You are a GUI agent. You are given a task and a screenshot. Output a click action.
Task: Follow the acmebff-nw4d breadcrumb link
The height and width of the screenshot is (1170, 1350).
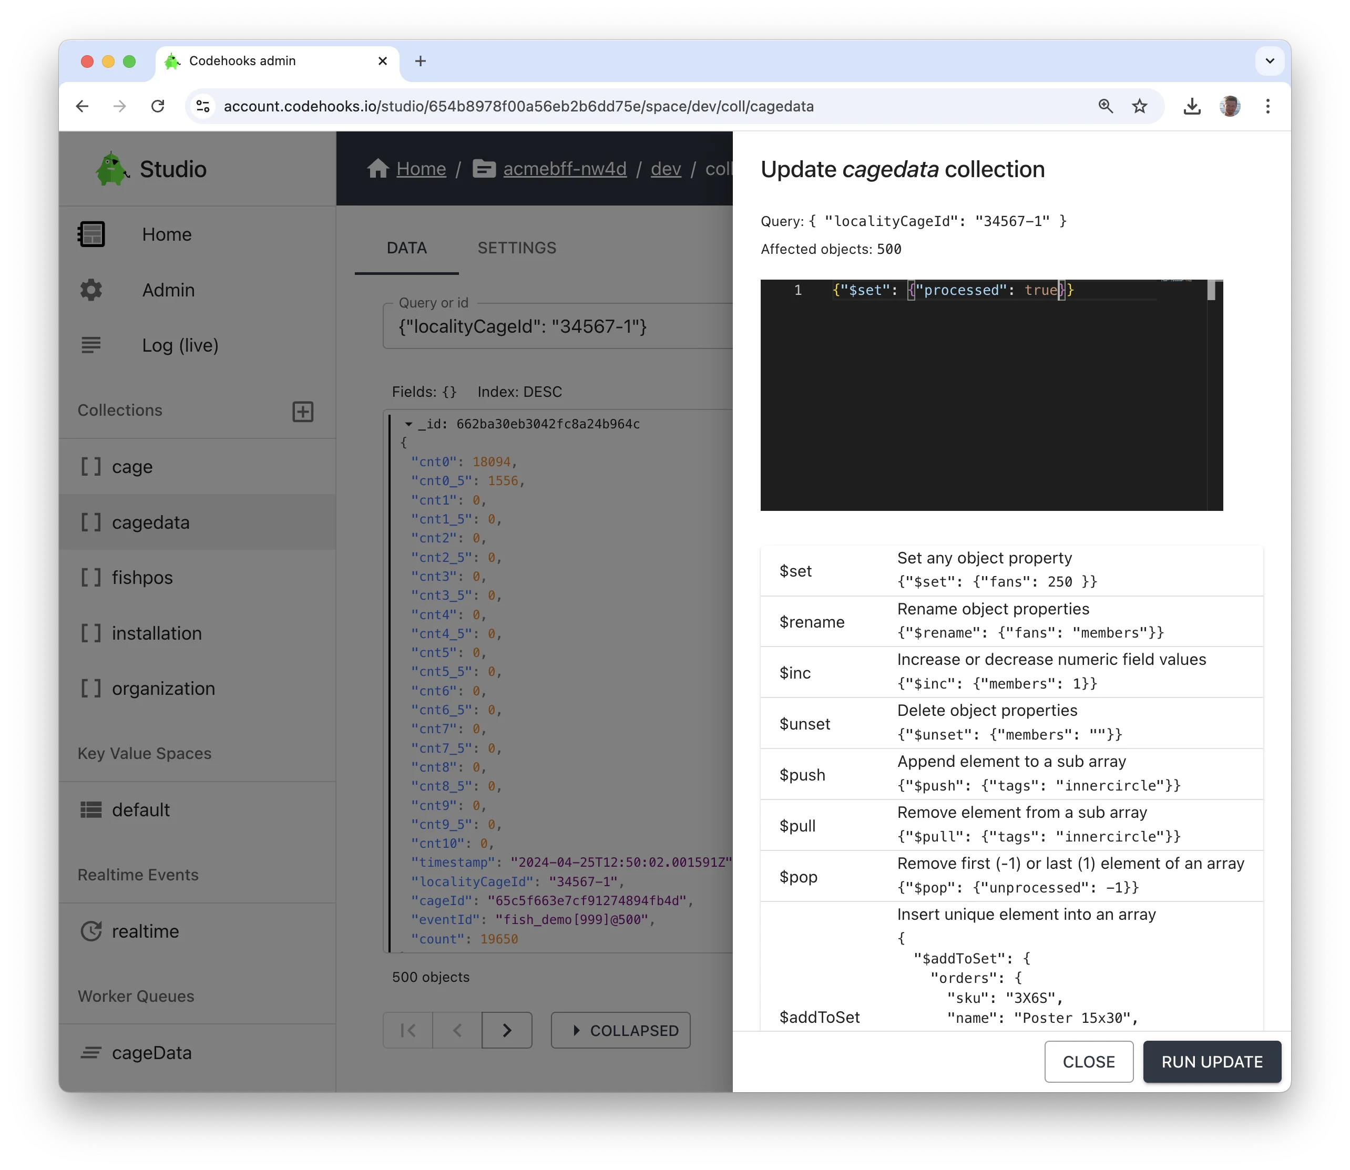(x=564, y=168)
